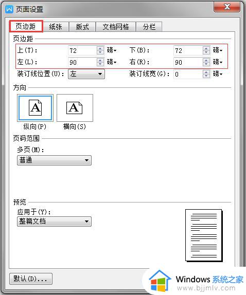Select landscape orientation 横向(S) icon
246x295 pixels.
[x=75, y=108]
